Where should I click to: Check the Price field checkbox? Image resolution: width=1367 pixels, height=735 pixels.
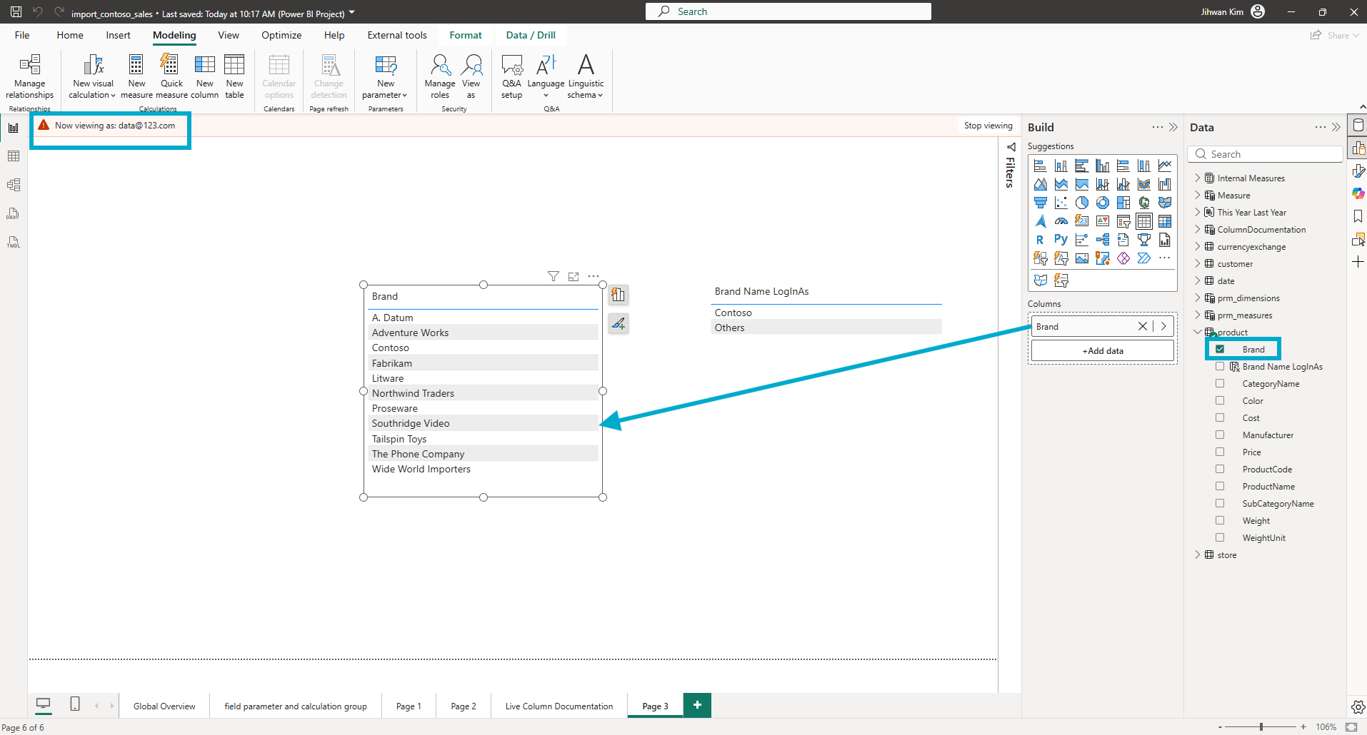pyautogui.click(x=1220, y=452)
